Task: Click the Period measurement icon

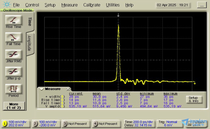Action: 14,89
